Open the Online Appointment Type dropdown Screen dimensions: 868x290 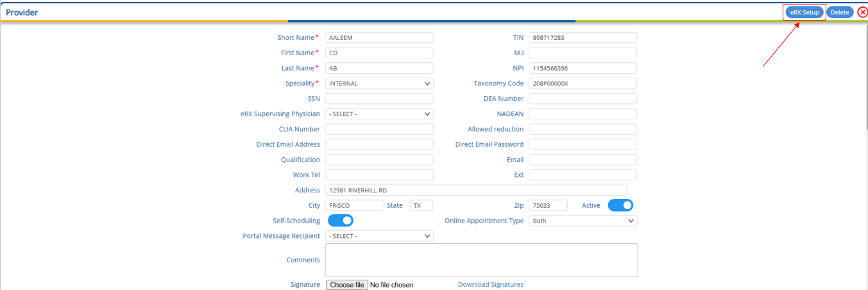point(583,221)
